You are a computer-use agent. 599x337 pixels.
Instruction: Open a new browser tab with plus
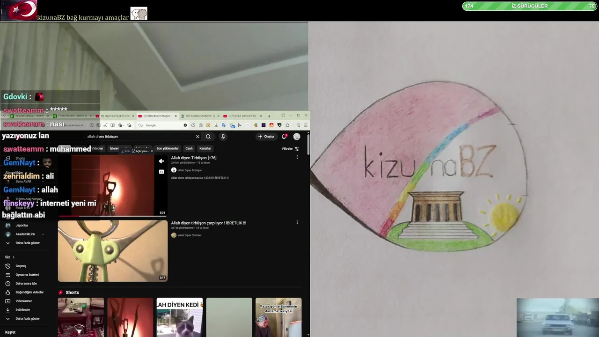(x=269, y=116)
